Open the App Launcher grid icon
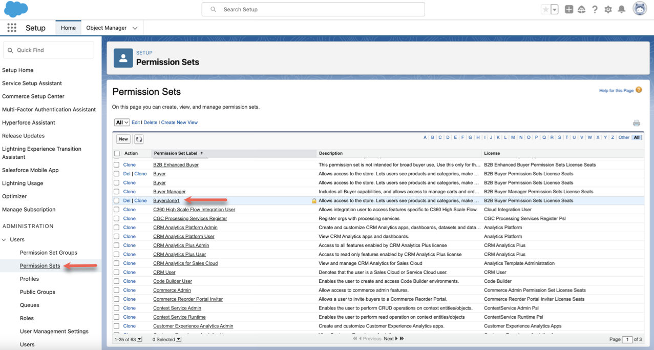This screenshot has height=350, width=654. pyautogui.click(x=11, y=28)
